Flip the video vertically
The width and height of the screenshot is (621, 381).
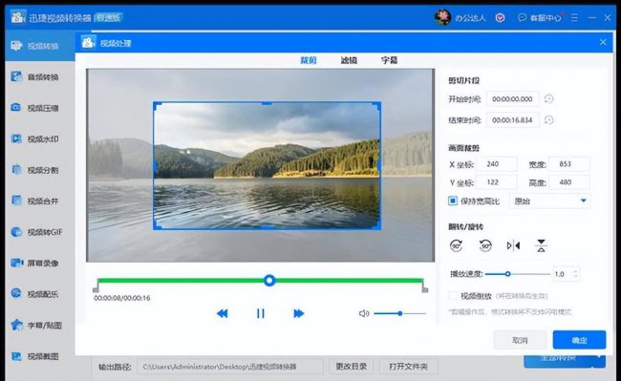pyautogui.click(x=541, y=245)
